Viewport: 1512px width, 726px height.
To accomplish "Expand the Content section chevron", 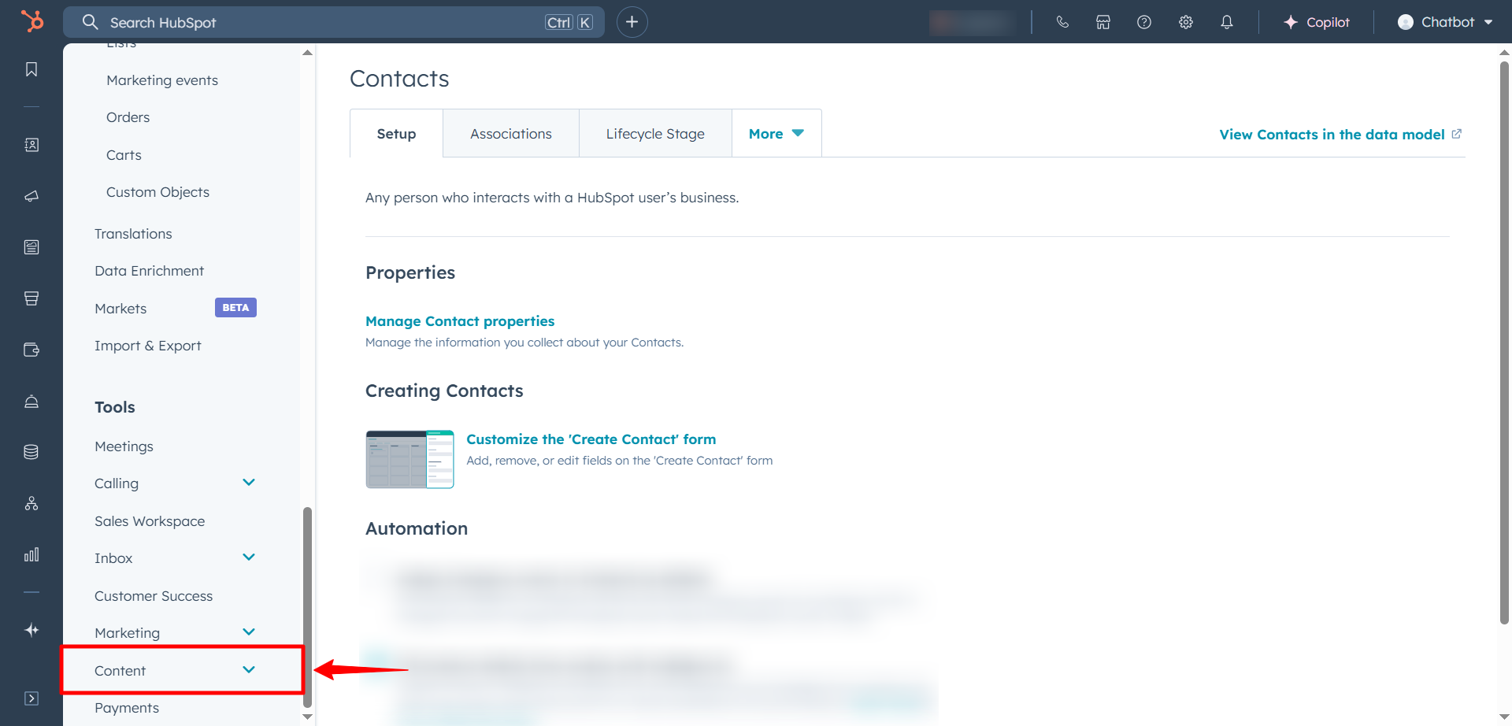I will 249,670.
